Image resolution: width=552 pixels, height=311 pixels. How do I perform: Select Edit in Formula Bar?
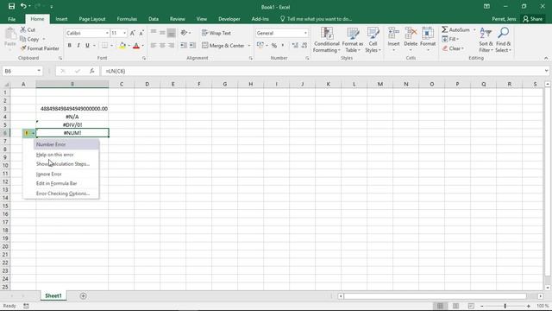56,183
